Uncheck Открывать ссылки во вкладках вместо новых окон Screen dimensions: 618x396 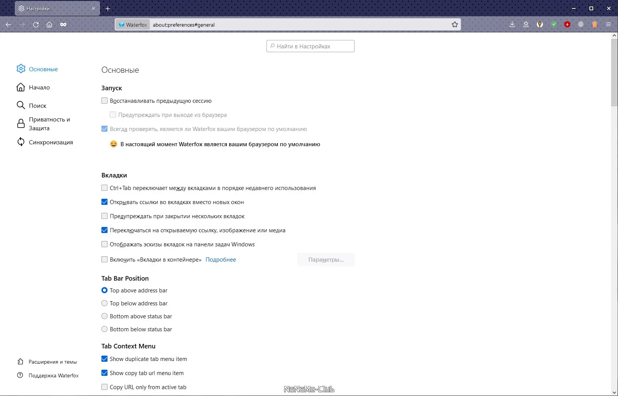click(104, 202)
